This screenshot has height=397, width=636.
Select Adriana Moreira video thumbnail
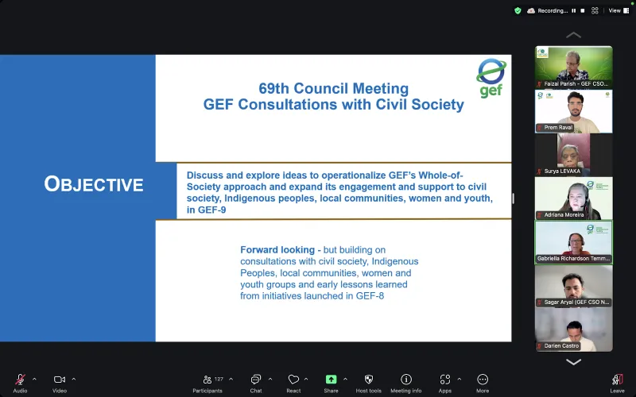coord(573,198)
